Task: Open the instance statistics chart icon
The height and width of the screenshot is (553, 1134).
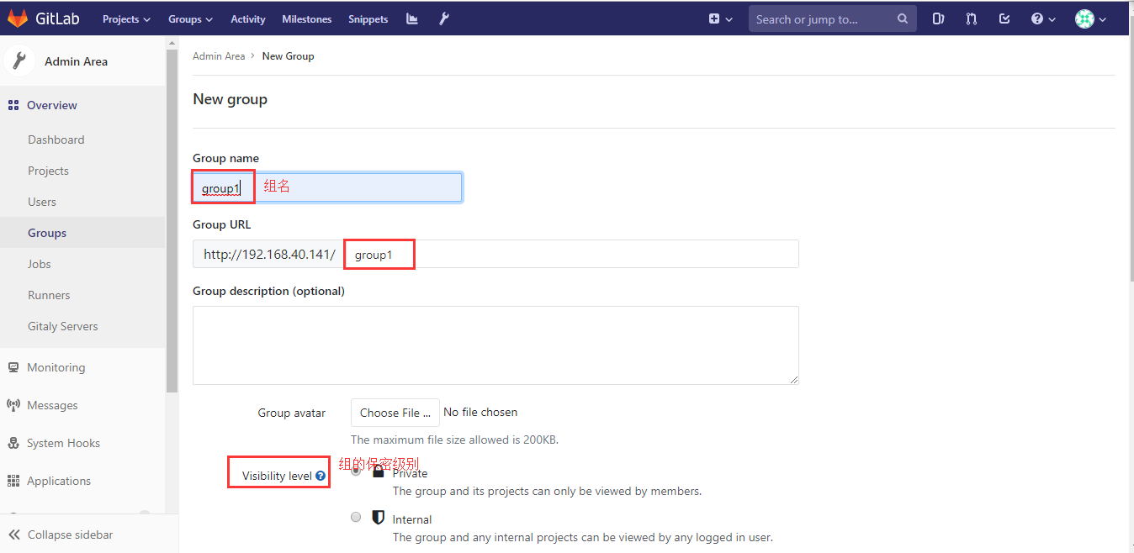Action: click(412, 18)
